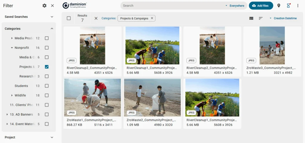Expand the 14. Event Materials category
The width and height of the screenshot is (305, 143).
[x=7, y=124]
